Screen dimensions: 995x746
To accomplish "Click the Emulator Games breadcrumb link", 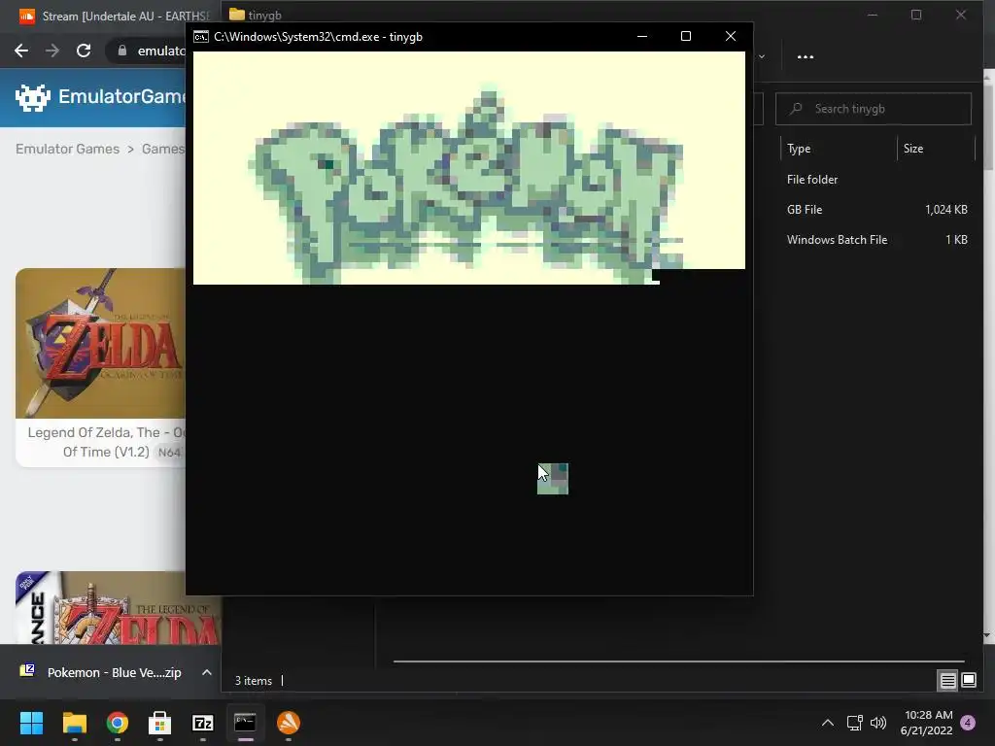I will tap(67, 149).
